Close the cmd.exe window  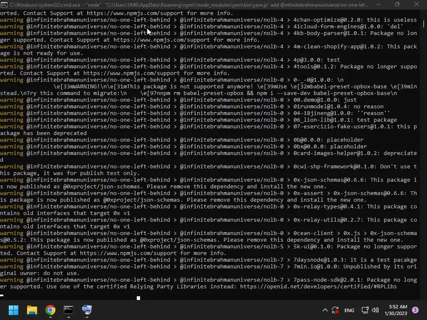point(417,5)
